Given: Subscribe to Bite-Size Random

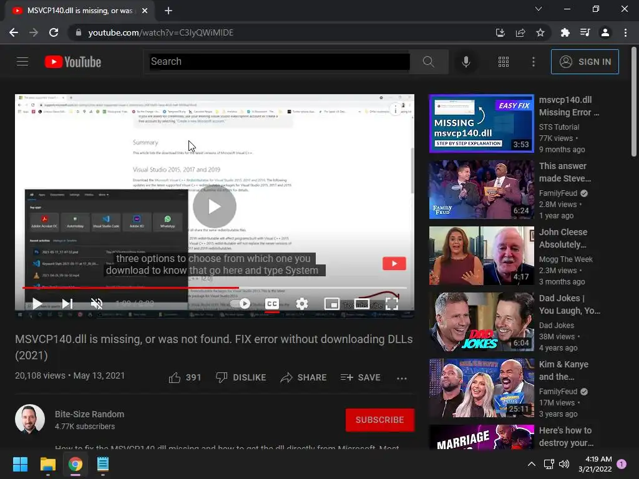Looking at the screenshot, I should (x=380, y=420).
